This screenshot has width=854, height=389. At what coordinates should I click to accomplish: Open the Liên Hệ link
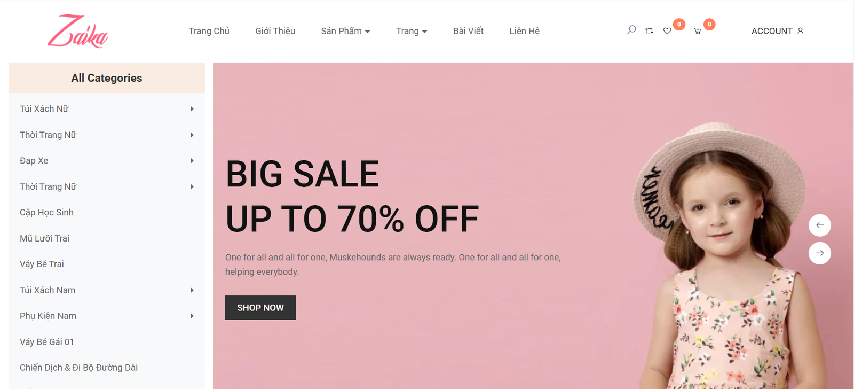[524, 31]
